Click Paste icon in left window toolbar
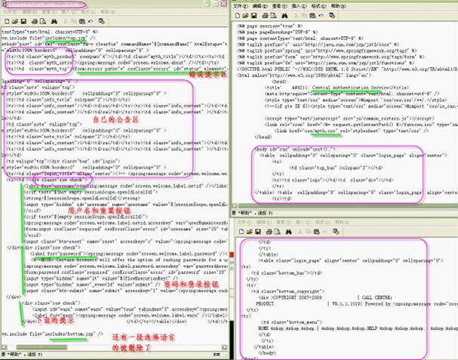 (82, 21)
